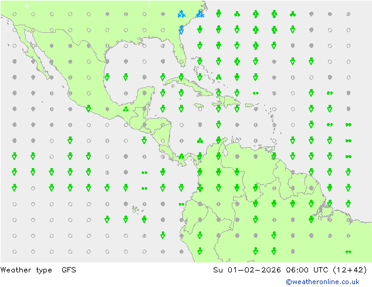
Task: Select the 'GFS' model label
Action: pyautogui.click(x=69, y=270)
